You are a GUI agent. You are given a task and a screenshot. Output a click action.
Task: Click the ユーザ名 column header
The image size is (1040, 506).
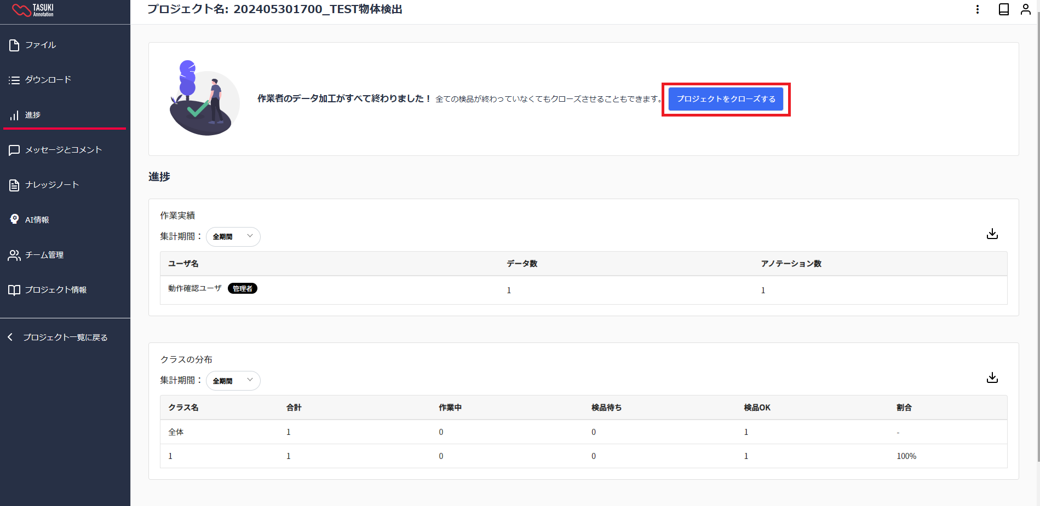[x=183, y=264]
